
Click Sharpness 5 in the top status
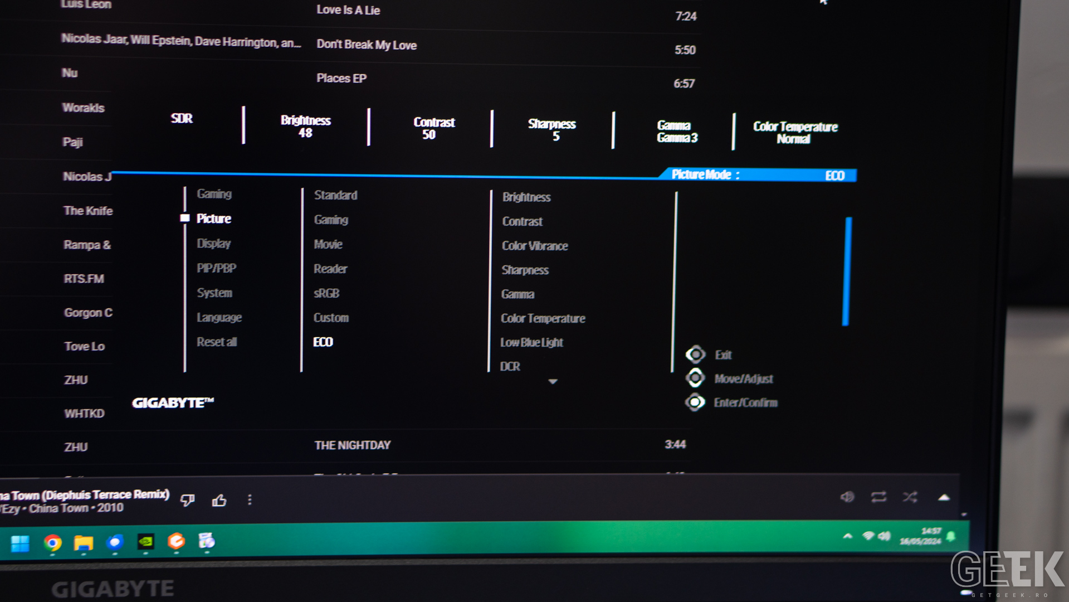point(551,130)
